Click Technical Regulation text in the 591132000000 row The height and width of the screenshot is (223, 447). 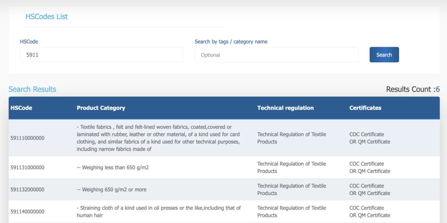tap(292, 189)
